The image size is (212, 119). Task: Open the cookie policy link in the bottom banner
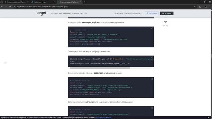[x=103, y=118]
